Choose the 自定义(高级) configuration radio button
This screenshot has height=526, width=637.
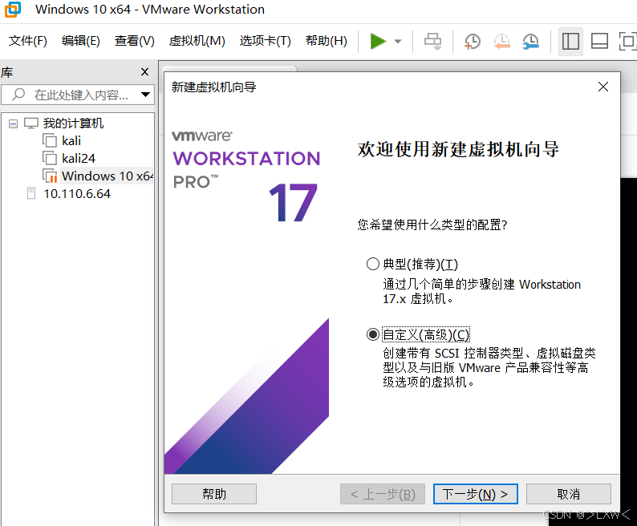click(372, 334)
